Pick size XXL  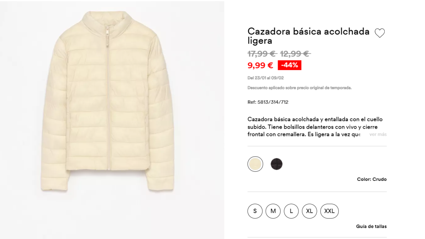click(329, 211)
